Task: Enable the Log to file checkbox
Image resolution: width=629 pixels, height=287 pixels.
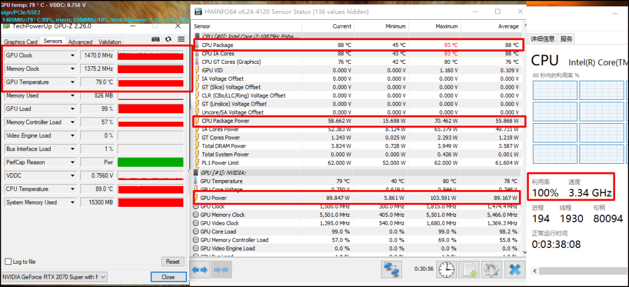Action: (8, 262)
